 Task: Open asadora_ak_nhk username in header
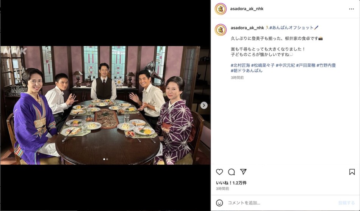(247, 9)
